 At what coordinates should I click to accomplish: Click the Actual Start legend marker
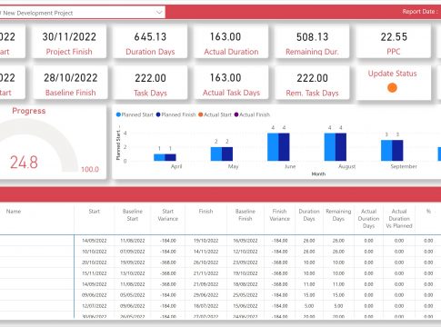pyautogui.click(x=200, y=114)
